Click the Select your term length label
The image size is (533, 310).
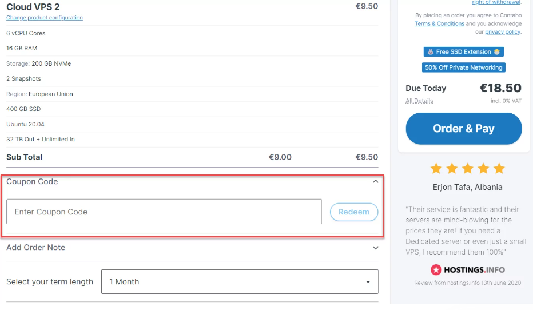pyautogui.click(x=50, y=282)
